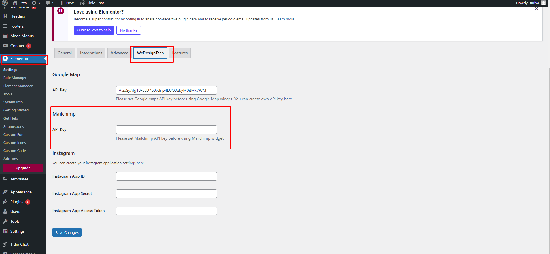Open Add-ons submenu item

tap(11, 159)
